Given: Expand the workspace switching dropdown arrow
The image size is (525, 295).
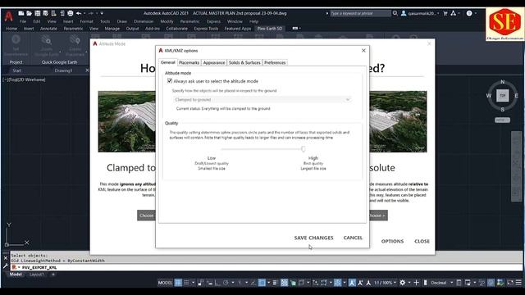Looking at the screenshot, I should coord(409,283).
